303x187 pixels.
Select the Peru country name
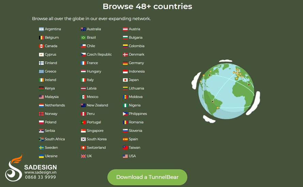tap(91, 114)
